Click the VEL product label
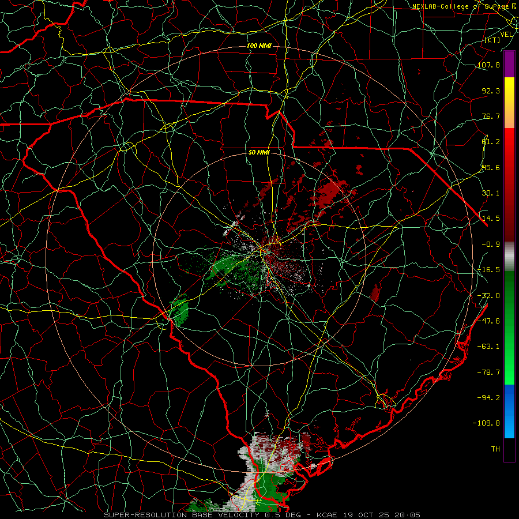This screenshot has height=519, width=519. (x=506, y=35)
